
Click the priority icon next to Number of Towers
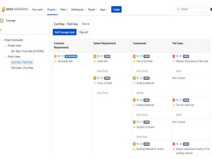(134, 127)
